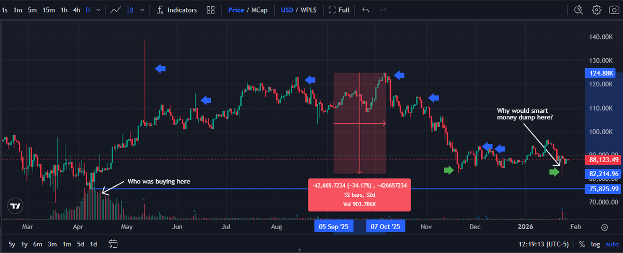Screen dimensions: 623x253
Task: Open the go-to-date calendar icon
Action: [114, 244]
